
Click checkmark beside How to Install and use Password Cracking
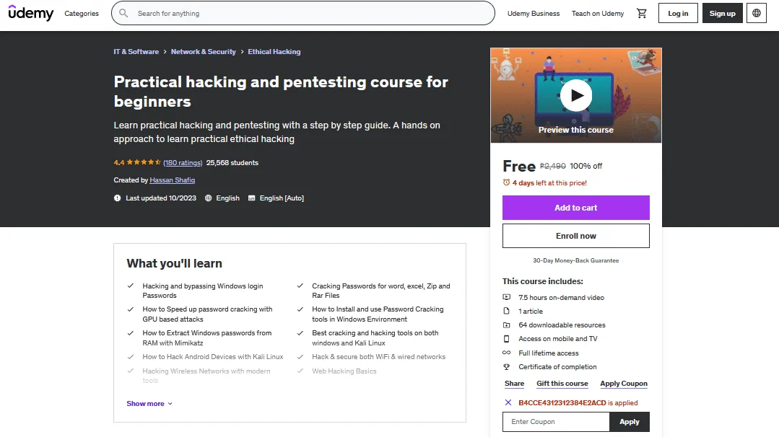coord(300,309)
